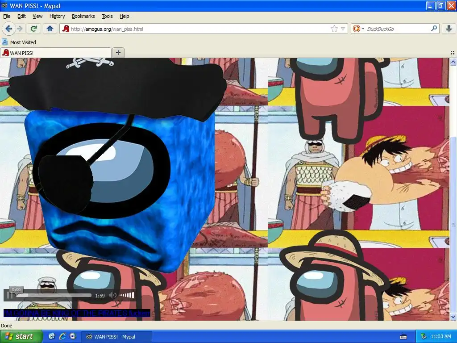Open the Tools menu

click(x=107, y=16)
